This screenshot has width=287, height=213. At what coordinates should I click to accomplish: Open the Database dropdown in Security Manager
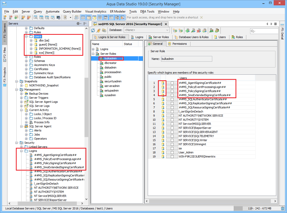pos(147,30)
